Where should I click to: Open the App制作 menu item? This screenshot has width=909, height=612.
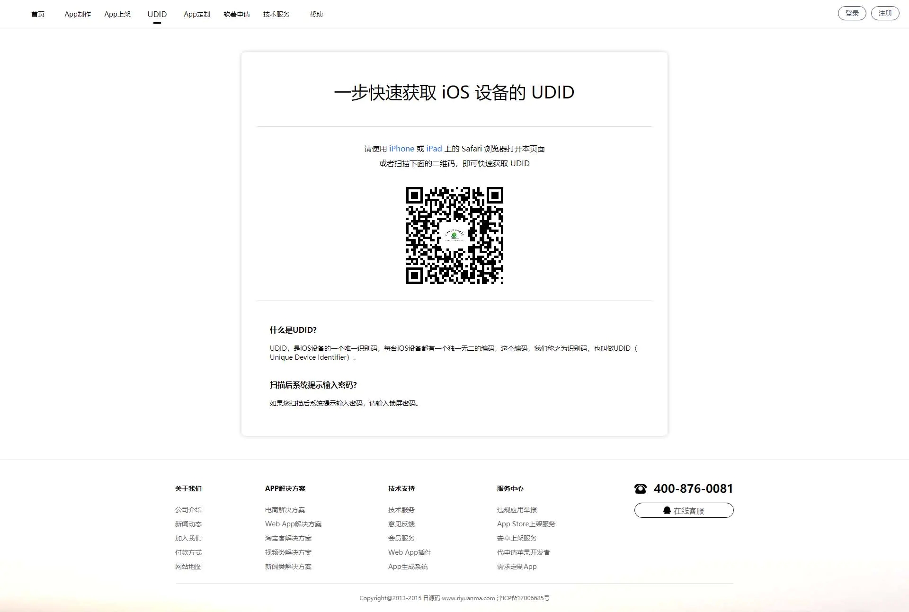click(x=77, y=14)
